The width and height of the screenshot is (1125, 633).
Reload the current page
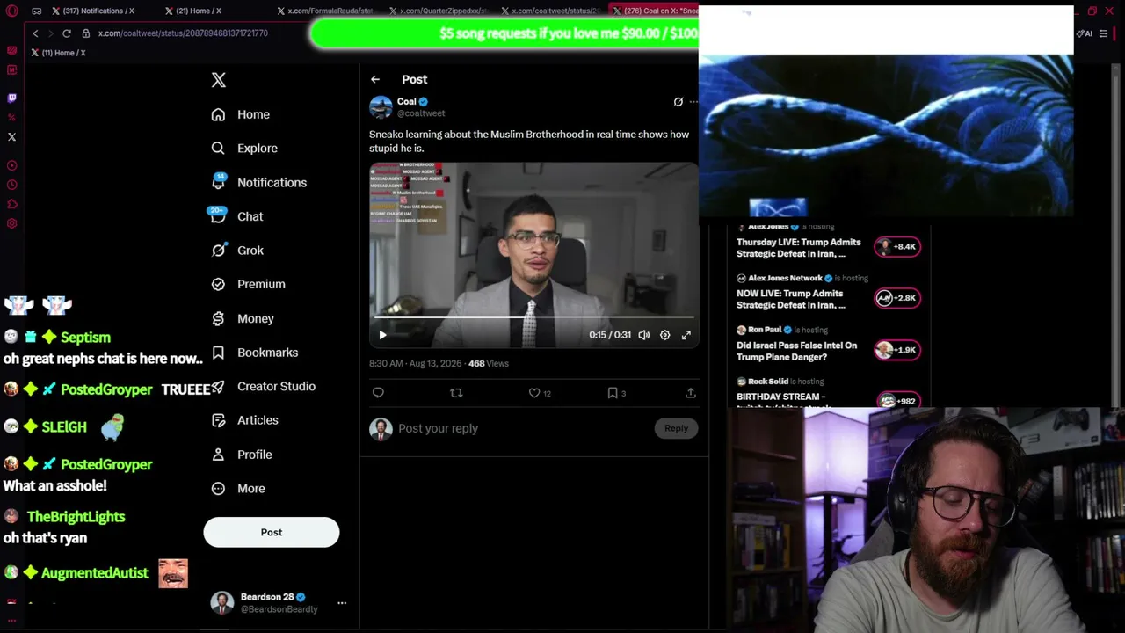click(x=66, y=33)
